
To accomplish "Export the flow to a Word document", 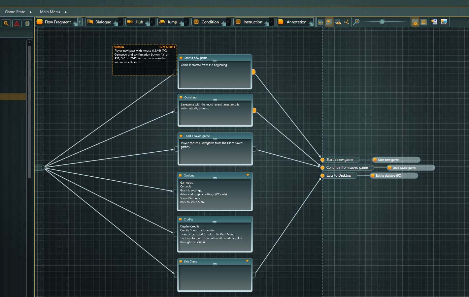I will coord(434,22).
